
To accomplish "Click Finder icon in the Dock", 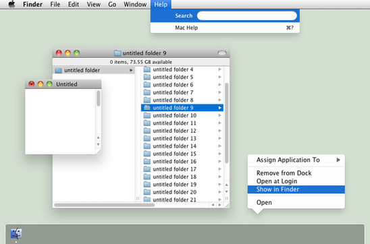I will click(x=16, y=234).
